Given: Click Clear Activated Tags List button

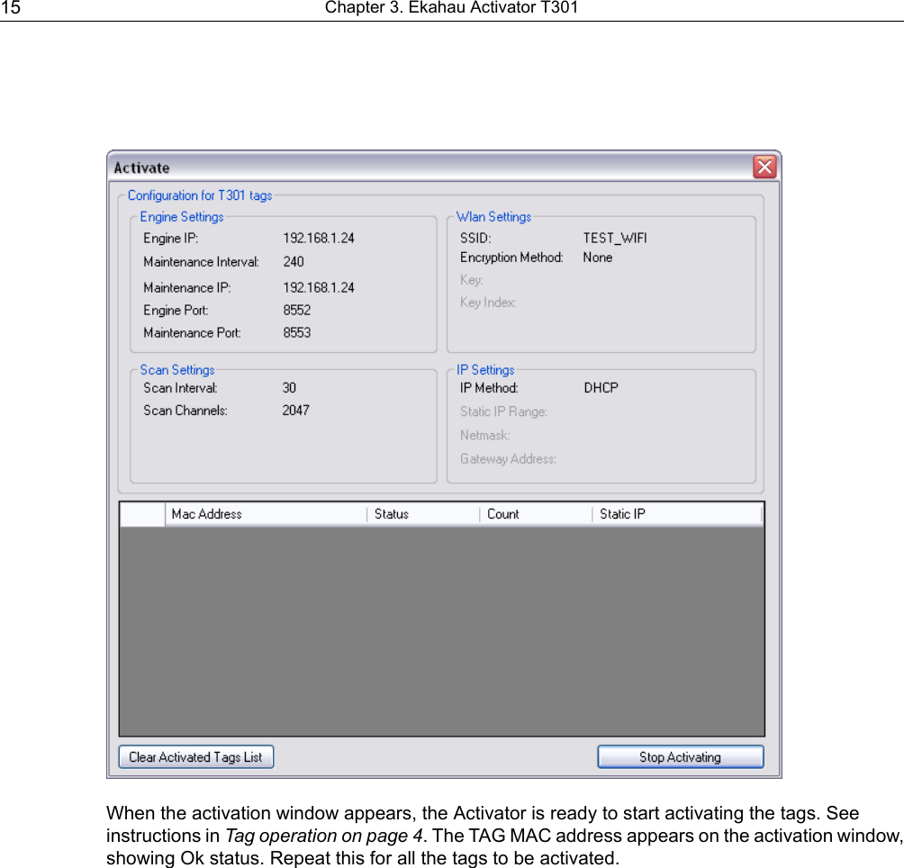Looking at the screenshot, I should pyautogui.click(x=196, y=756).
